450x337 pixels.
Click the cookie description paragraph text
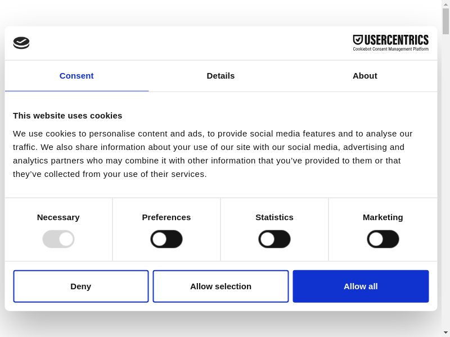pyautogui.click(x=214, y=154)
